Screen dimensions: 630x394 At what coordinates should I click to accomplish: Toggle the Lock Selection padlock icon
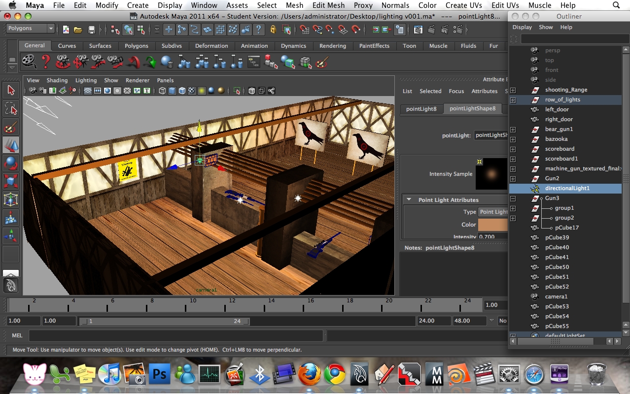(x=273, y=30)
